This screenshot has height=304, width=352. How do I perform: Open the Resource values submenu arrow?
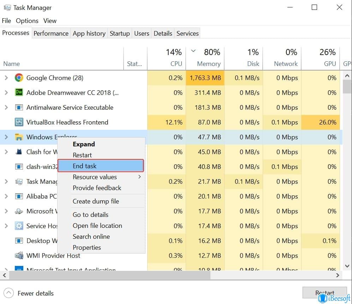coord(139,177)
